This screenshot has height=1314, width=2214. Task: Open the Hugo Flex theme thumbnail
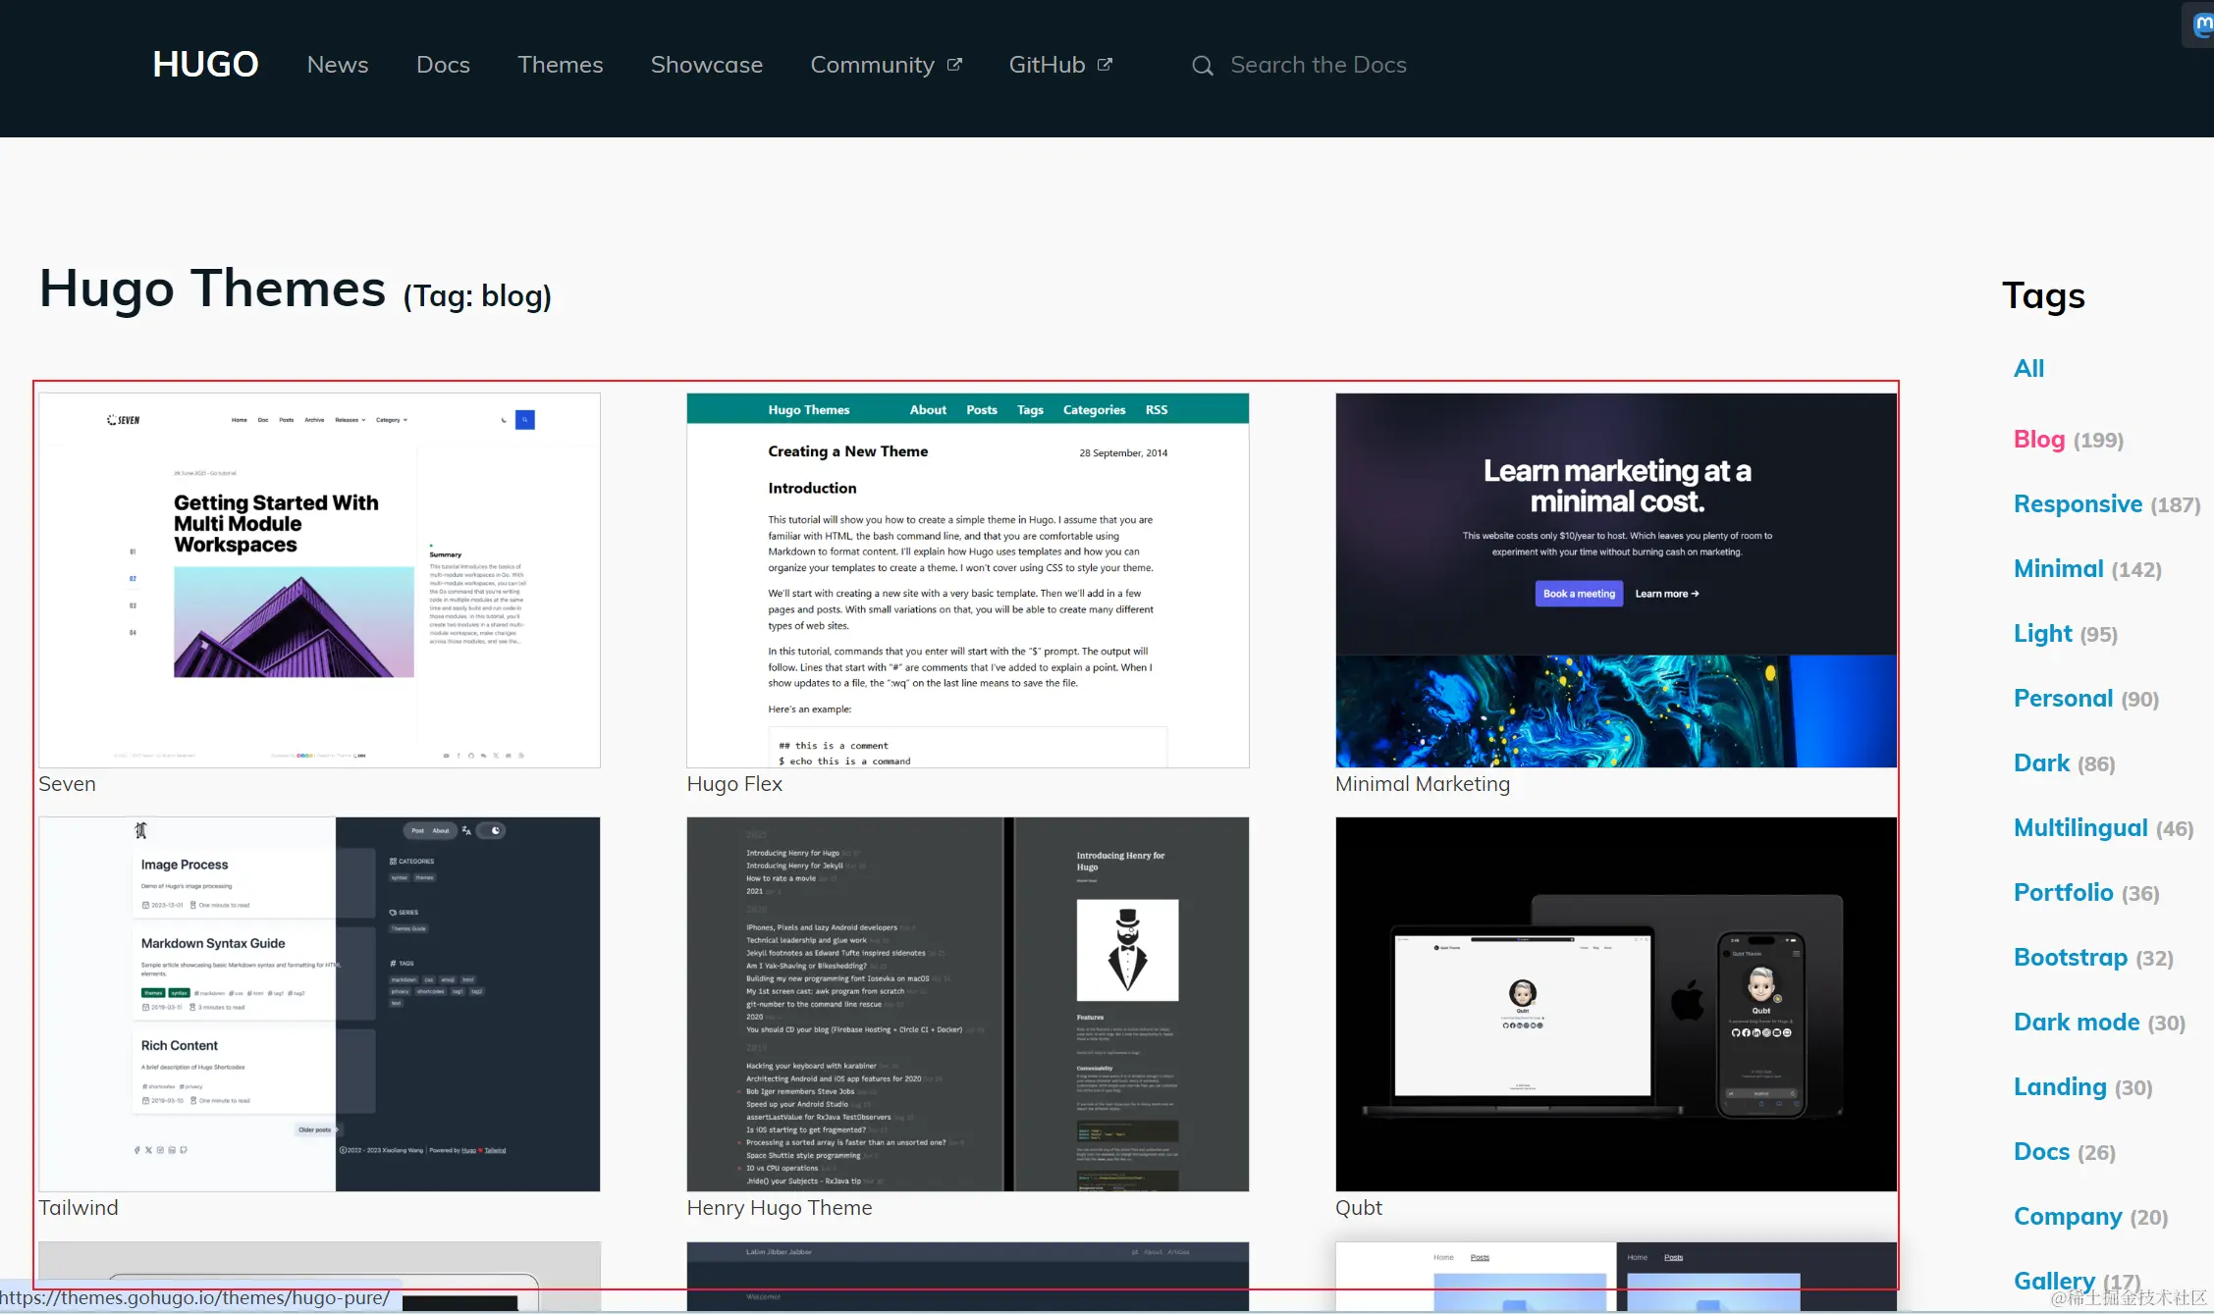968,580
